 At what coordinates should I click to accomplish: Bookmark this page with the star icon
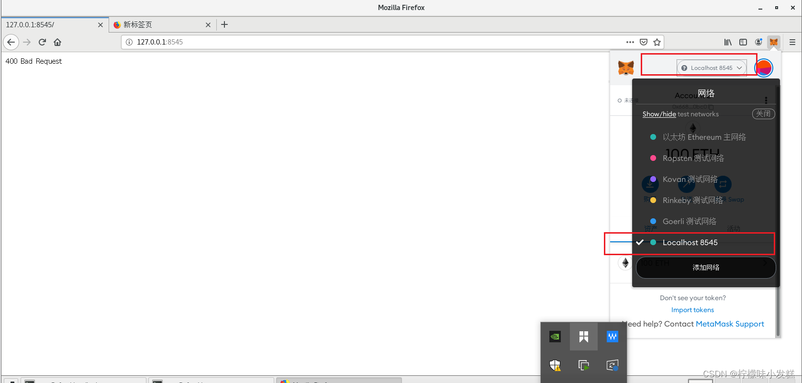coord(657,42)
